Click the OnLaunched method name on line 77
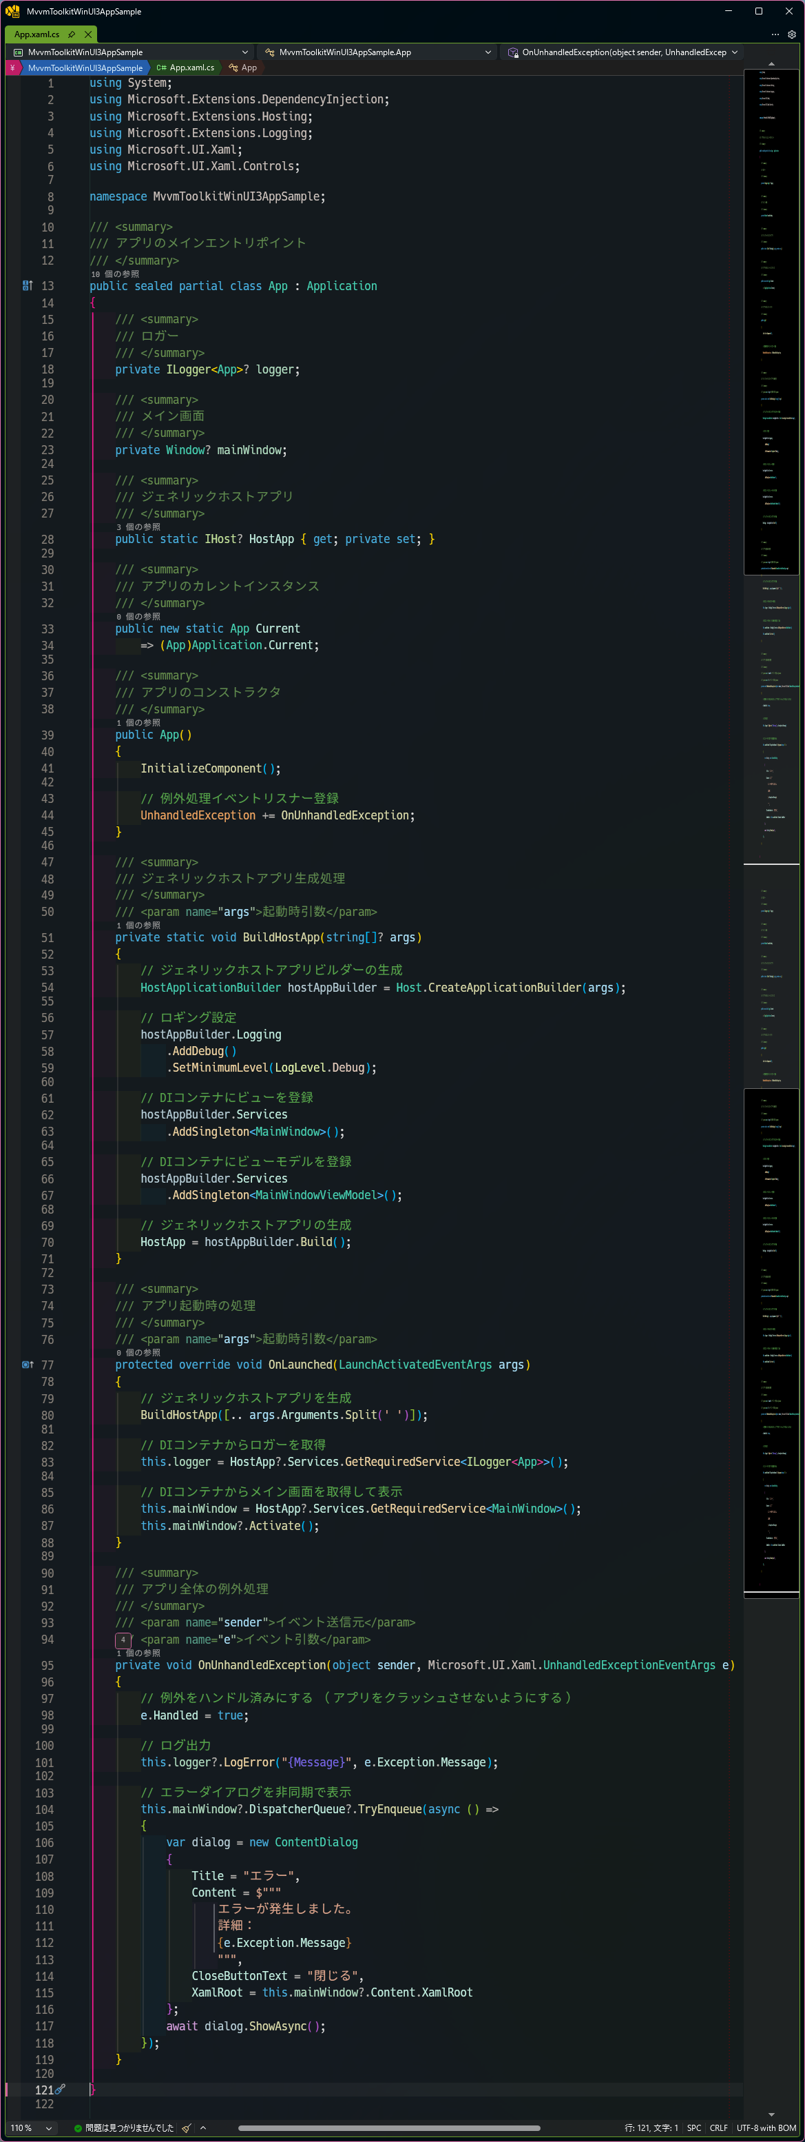805x2142 pixels. pyautogui.click(x=300, y=1365)
